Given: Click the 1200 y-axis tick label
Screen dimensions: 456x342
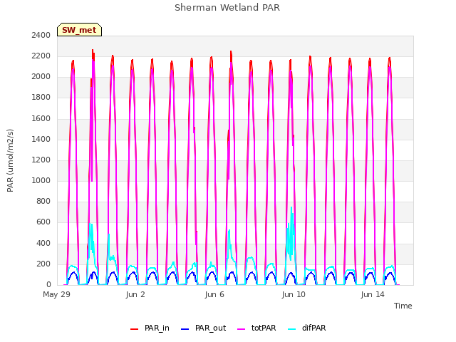Looking at the screenshot, I should (41, 160).
